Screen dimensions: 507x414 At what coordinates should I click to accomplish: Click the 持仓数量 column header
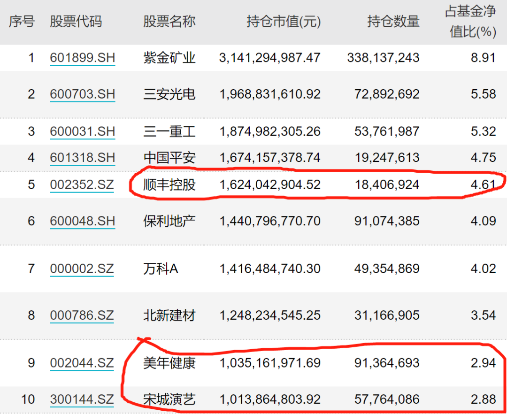click(x=393, y=22)
